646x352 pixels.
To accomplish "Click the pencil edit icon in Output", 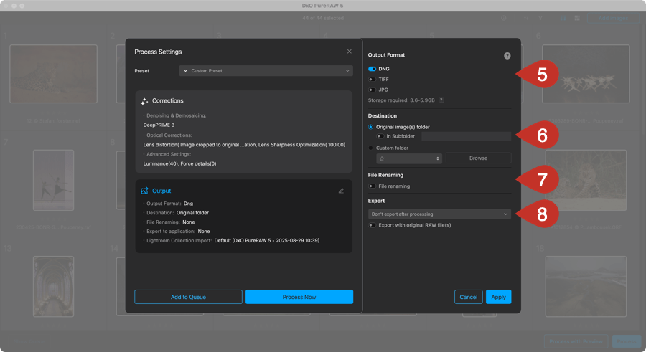I will pos(341,191).
